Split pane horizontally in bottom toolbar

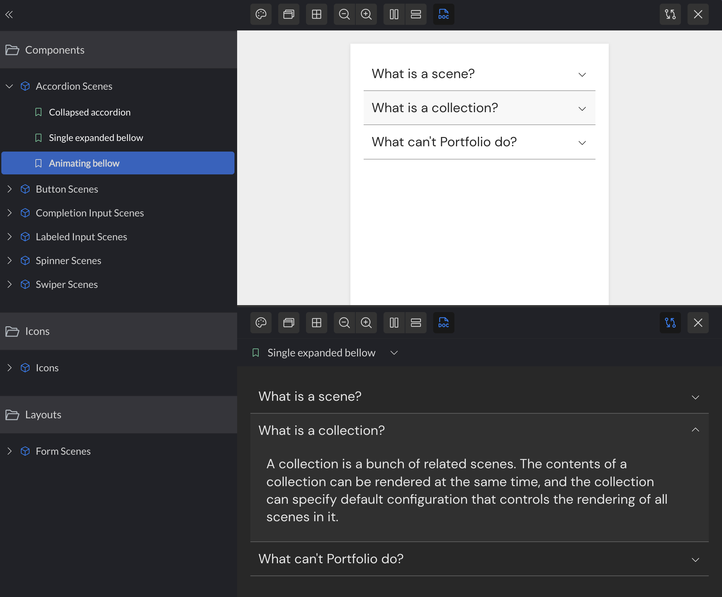[x=416, y=323]
